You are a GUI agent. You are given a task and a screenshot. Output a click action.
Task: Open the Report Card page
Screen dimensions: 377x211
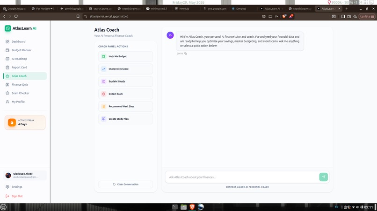point(25,67)
